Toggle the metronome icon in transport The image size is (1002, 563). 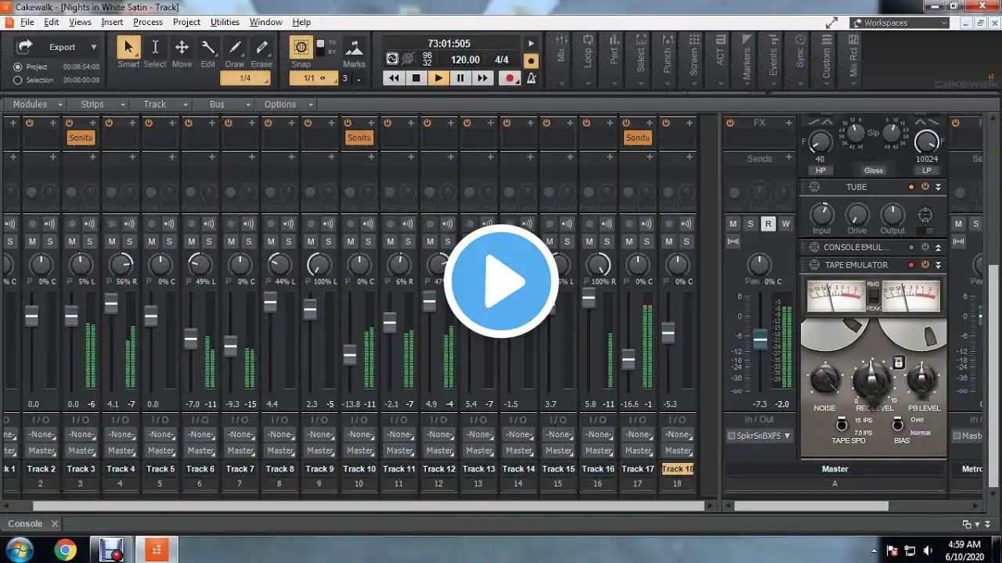click(532, 78)
